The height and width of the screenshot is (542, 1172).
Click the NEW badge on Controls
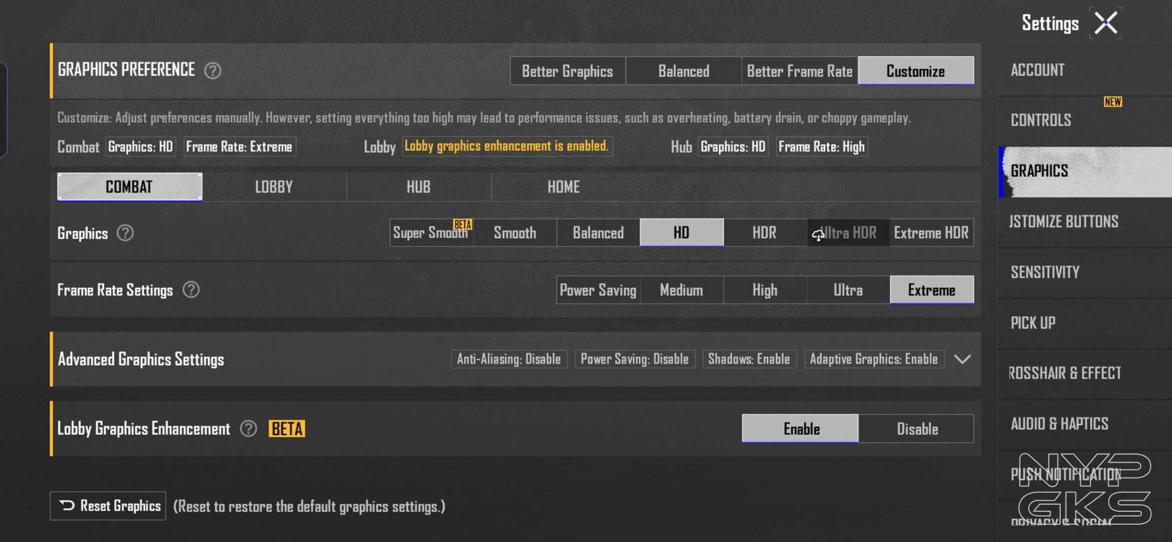coord(1113,102)
